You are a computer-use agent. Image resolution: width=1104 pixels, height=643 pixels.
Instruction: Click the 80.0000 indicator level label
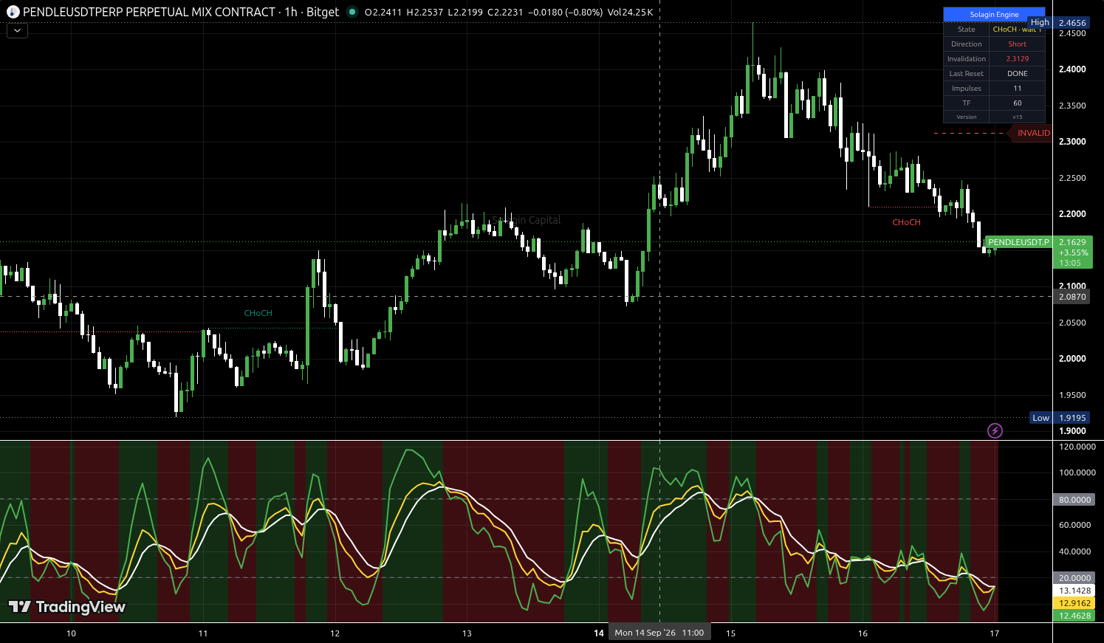pyautogui.click(x=1074, y=500)
